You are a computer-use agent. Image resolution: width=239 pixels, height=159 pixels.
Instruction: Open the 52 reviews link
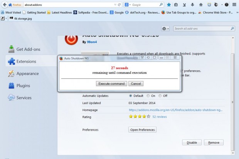pyautogui.click(x=160, y=117)
